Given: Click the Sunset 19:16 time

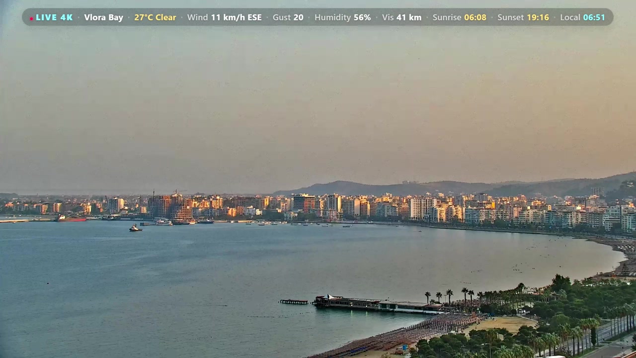Looking at the screenshot, I should [523, 17].
